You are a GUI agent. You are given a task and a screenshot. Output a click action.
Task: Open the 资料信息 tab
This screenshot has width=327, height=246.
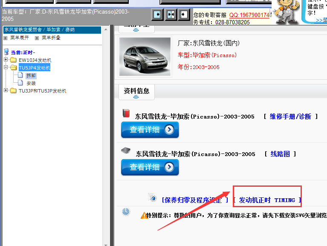coord(136,92)
